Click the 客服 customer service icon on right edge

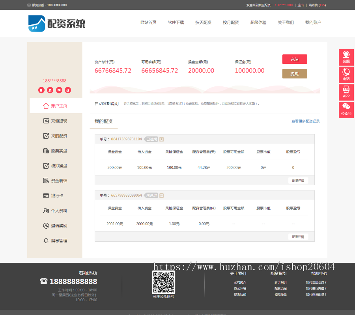(346, 57)
